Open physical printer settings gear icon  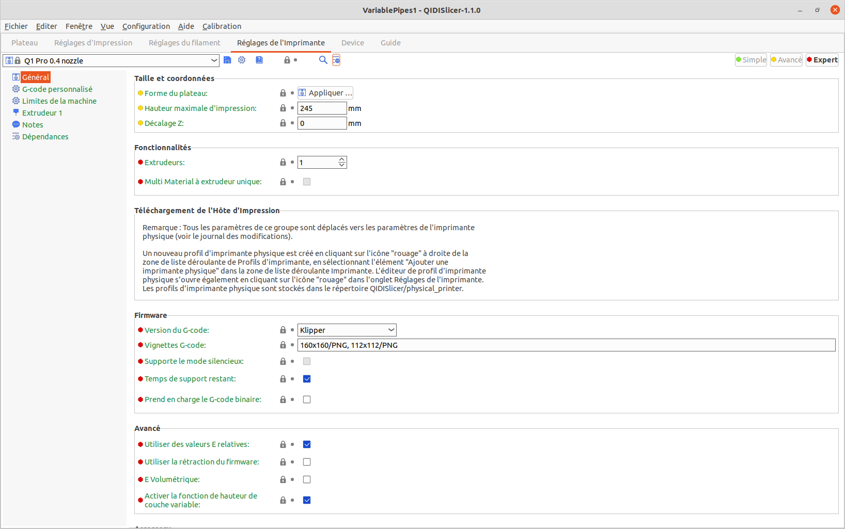[242, 60]
